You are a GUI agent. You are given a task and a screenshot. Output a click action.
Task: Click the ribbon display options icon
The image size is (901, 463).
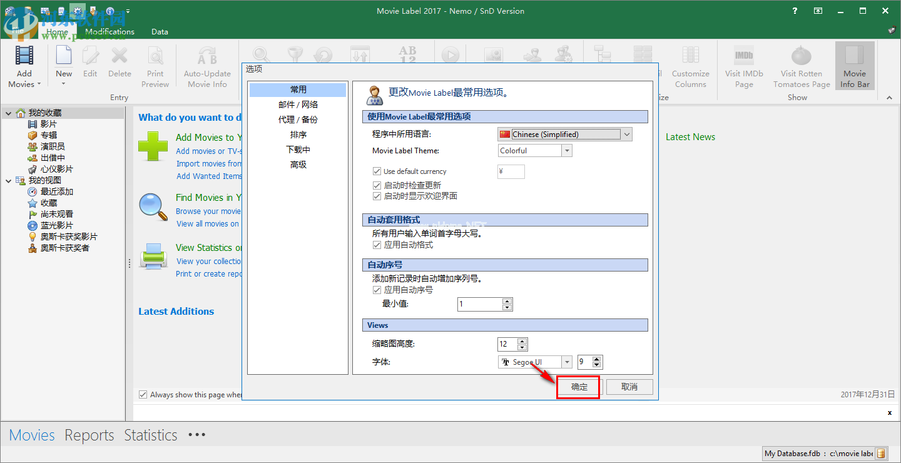point(818,11)
